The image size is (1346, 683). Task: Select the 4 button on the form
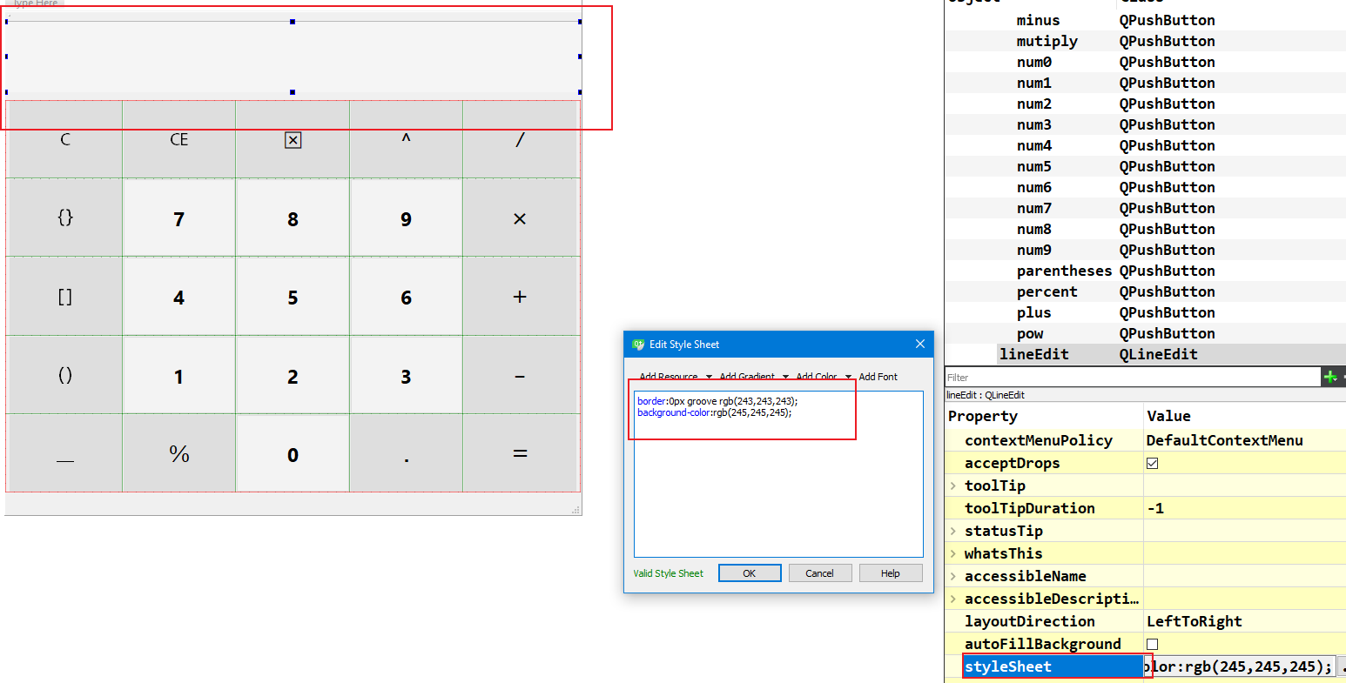pos(178,298)
